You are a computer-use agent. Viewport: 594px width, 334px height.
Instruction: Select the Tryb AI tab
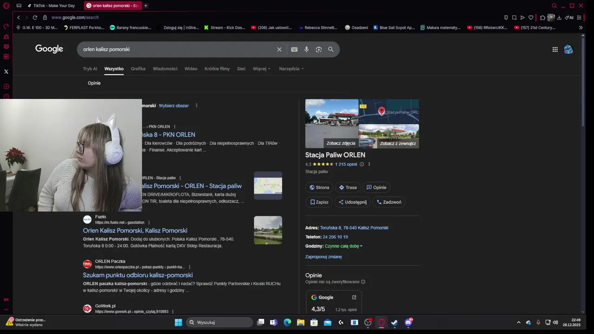pyautogui.click(x=90, y=69)
